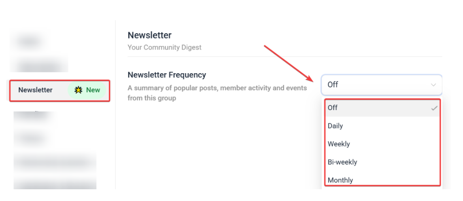The width and height of the screenshot is (463, 201).
Task: Click the chevron arrow in frequency dropdown
Action: coord(433,85)
